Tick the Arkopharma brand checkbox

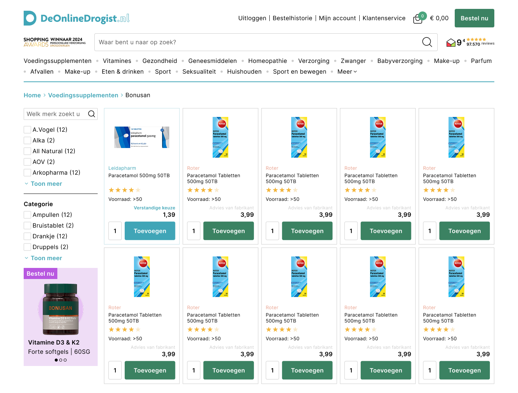(27, 172)
